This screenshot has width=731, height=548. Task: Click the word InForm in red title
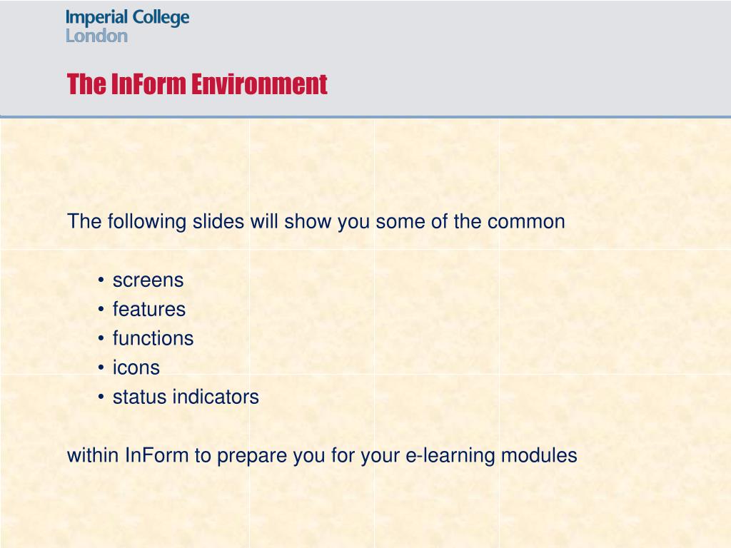[x=148, y=84]
